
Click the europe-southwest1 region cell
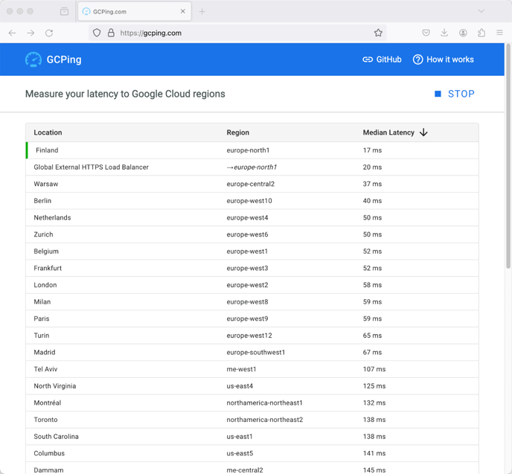pos(256,352)
